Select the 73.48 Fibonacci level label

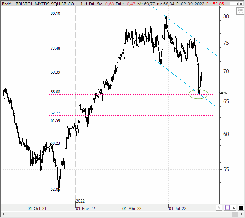(x=55, y=48)
